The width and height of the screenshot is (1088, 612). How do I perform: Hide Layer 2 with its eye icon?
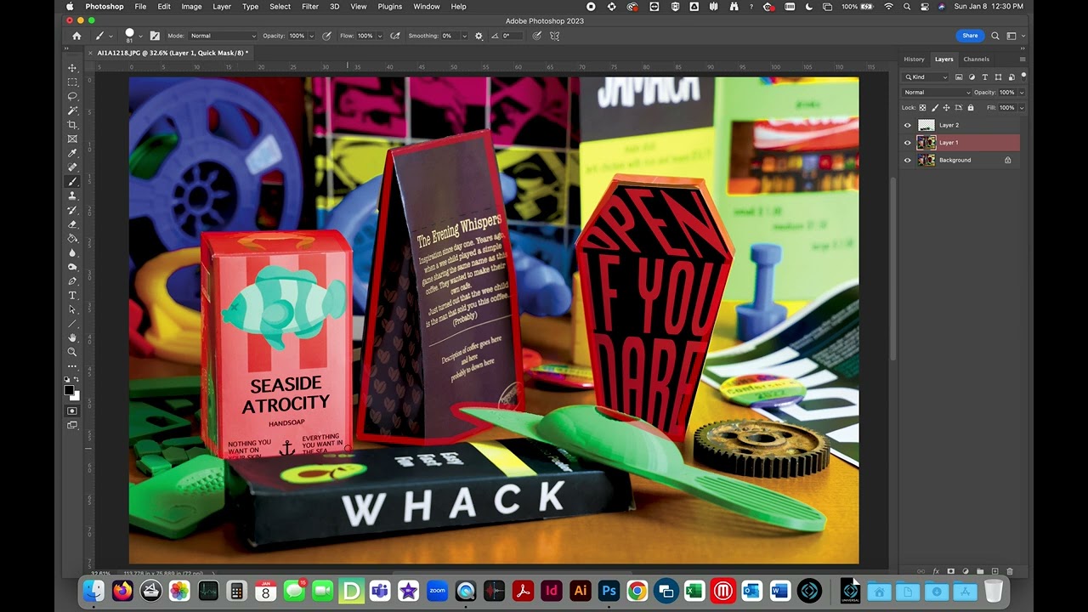point(907,125)
